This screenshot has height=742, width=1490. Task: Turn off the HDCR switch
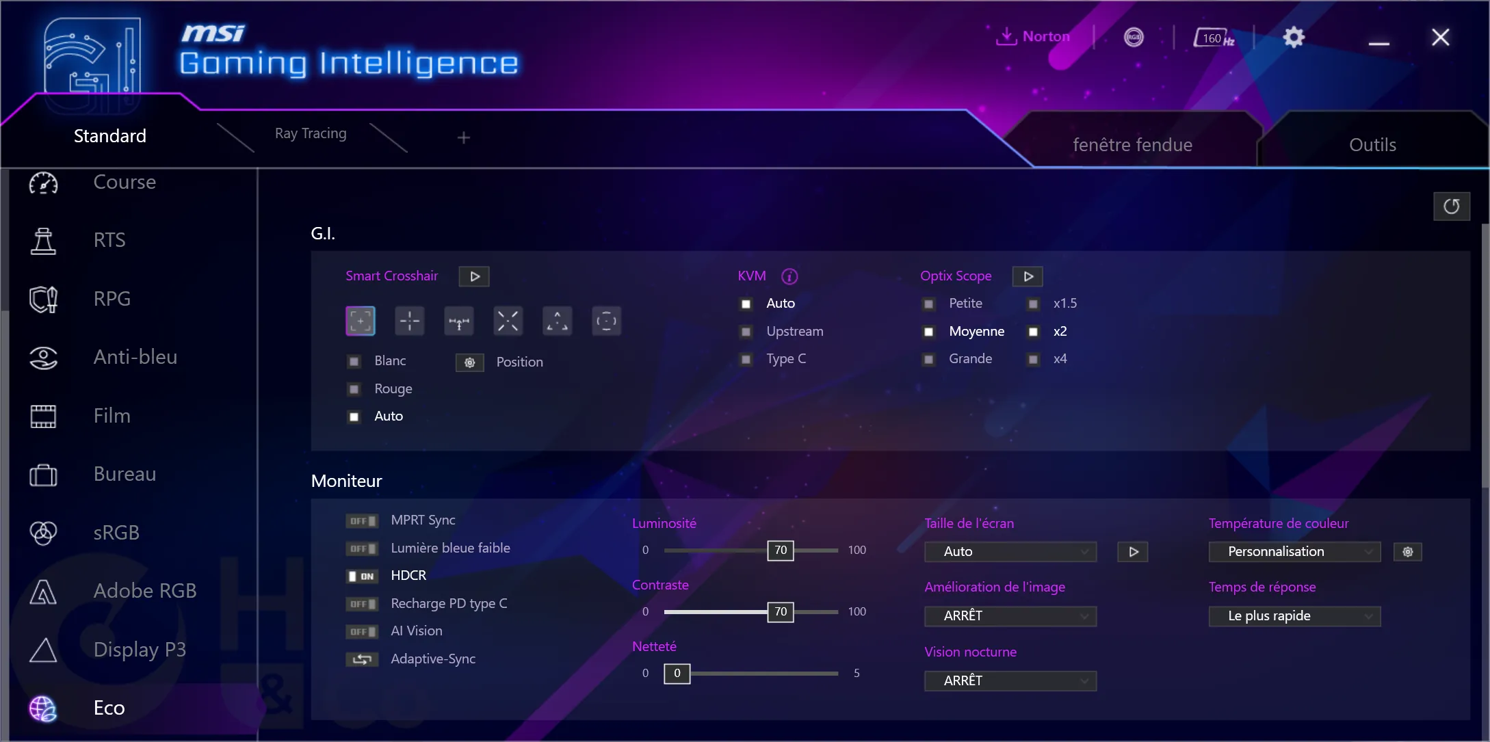(x=362, y=577)
